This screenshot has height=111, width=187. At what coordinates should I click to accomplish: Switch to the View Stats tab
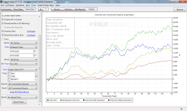click(x=30, y=9)
